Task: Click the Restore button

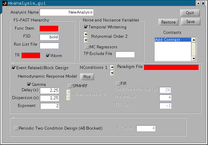Action: click(168, 22)
